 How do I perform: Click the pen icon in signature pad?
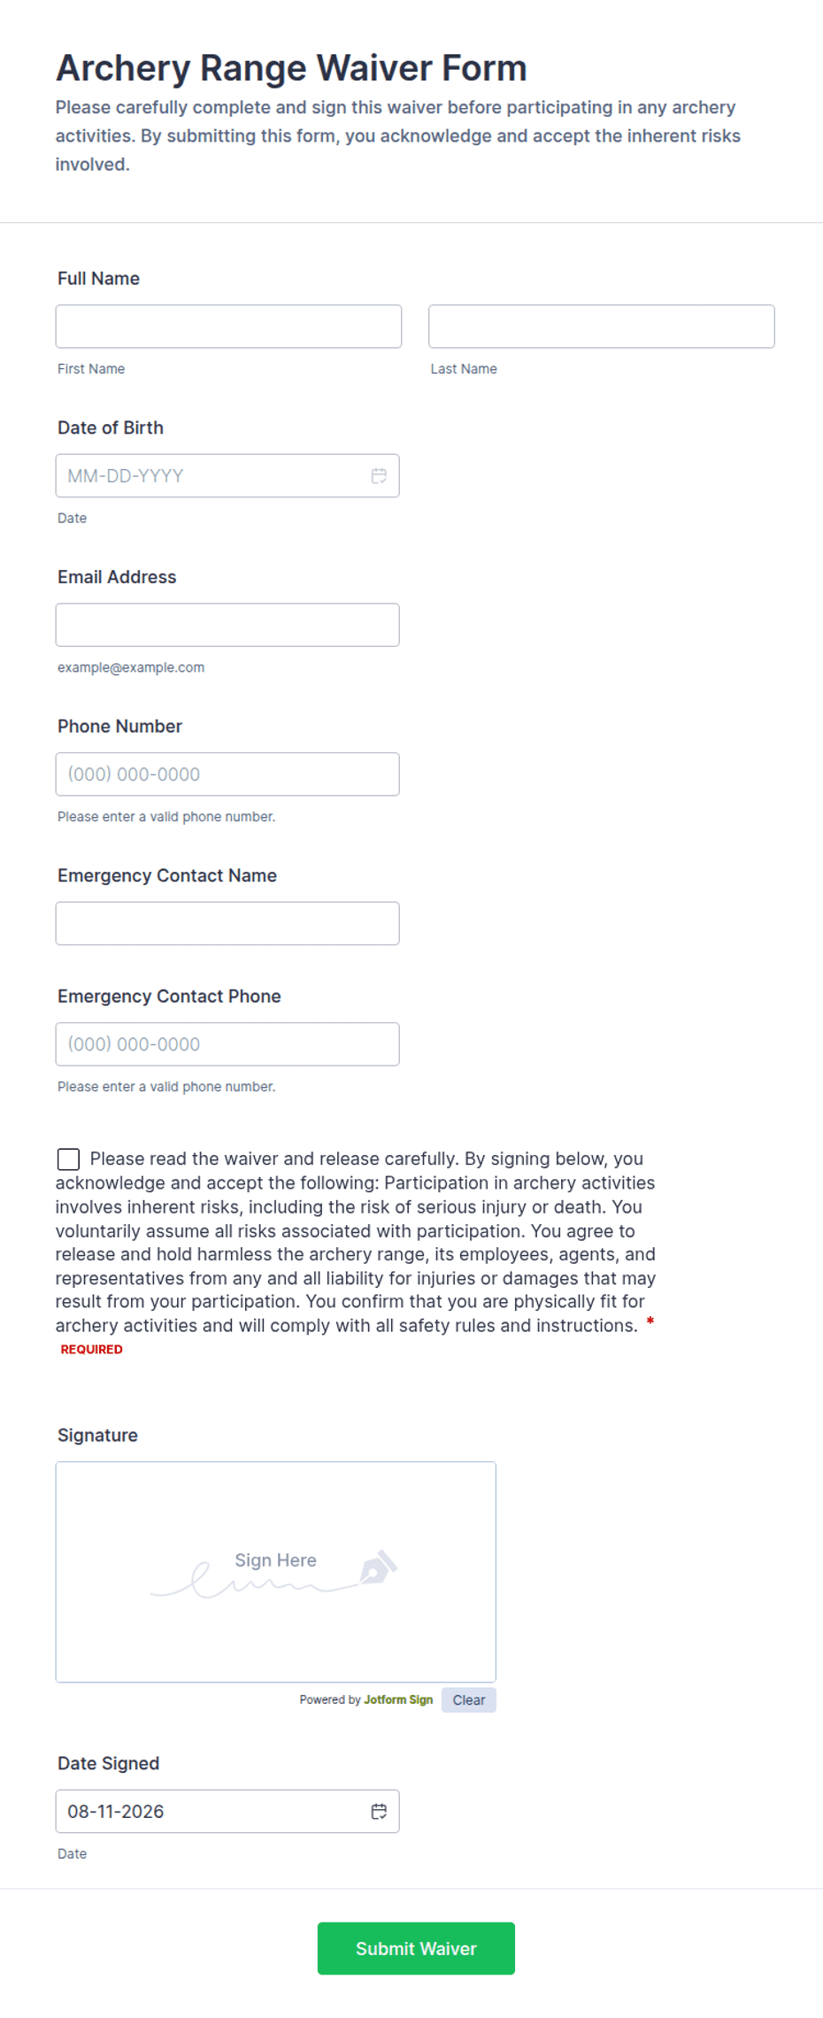tap(379, 1567)
